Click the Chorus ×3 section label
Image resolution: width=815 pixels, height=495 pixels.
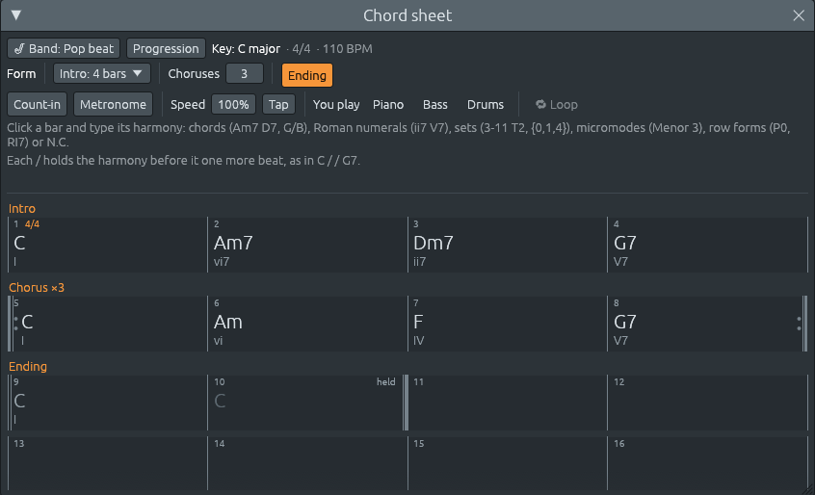pos(37,287)
